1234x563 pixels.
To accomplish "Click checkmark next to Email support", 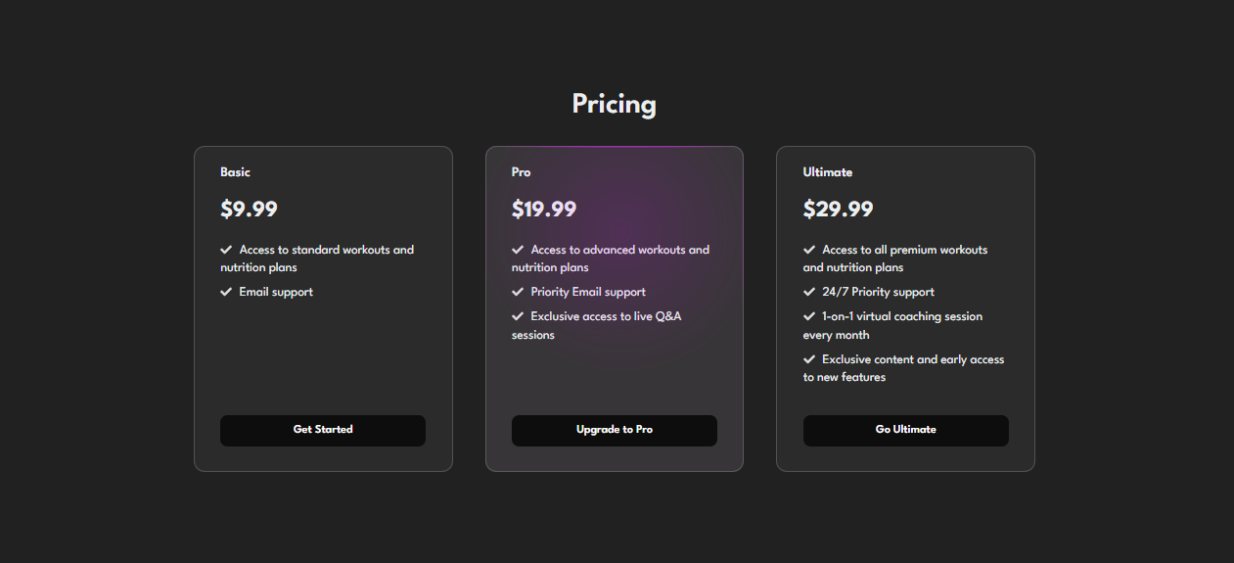I will pos(226,292).
